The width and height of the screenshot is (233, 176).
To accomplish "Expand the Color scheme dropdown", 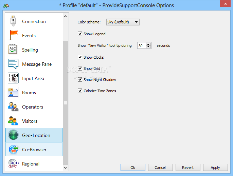I will (123, 22).
